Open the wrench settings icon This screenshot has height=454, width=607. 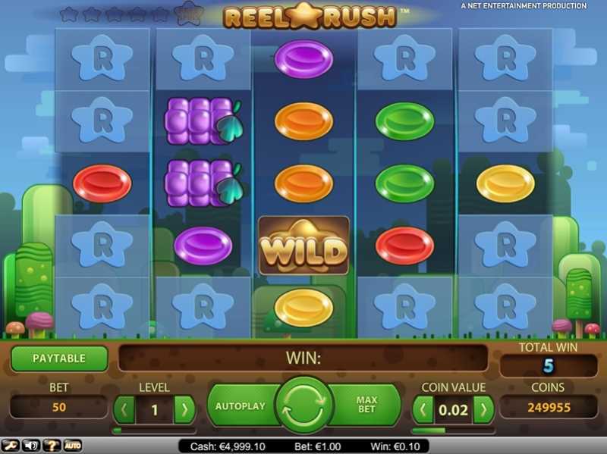point(11,446)
